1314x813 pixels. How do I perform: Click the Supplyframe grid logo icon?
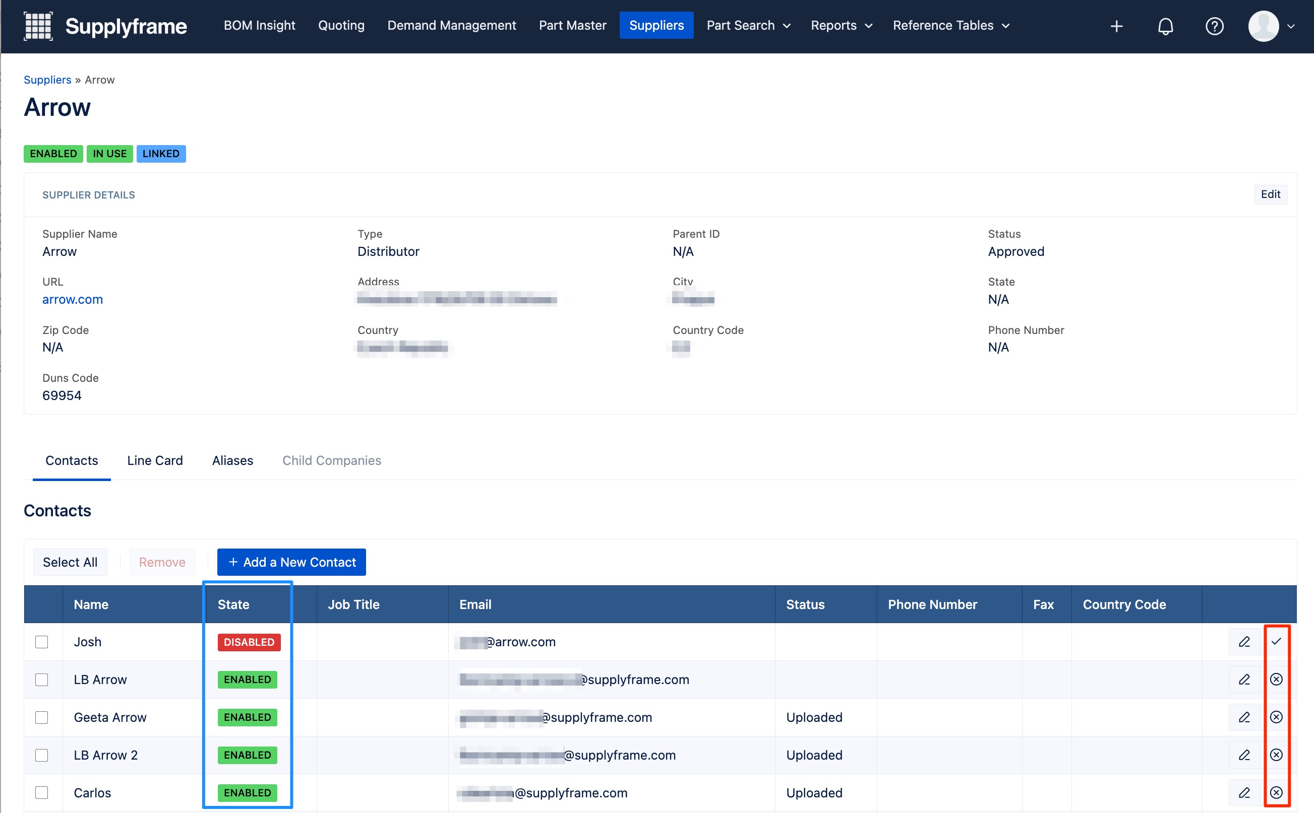38,26
